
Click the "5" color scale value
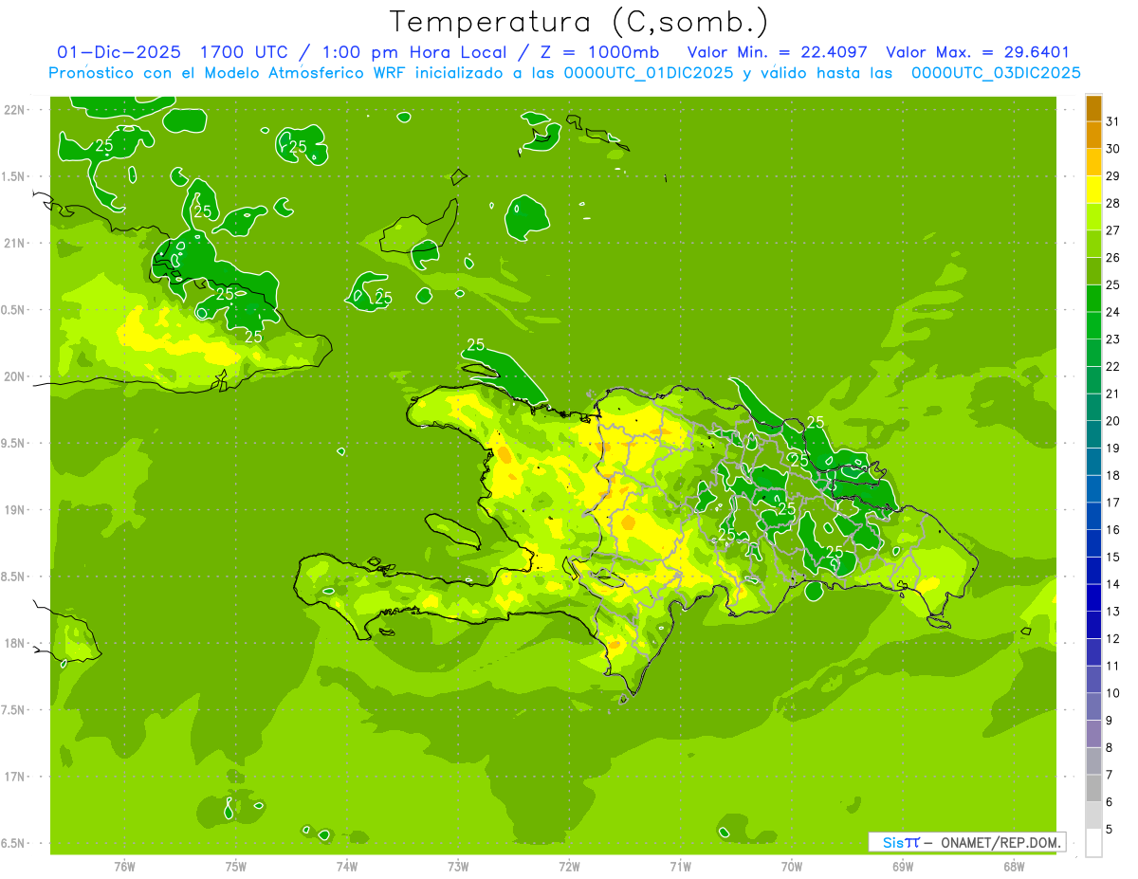click(1110, 830)
